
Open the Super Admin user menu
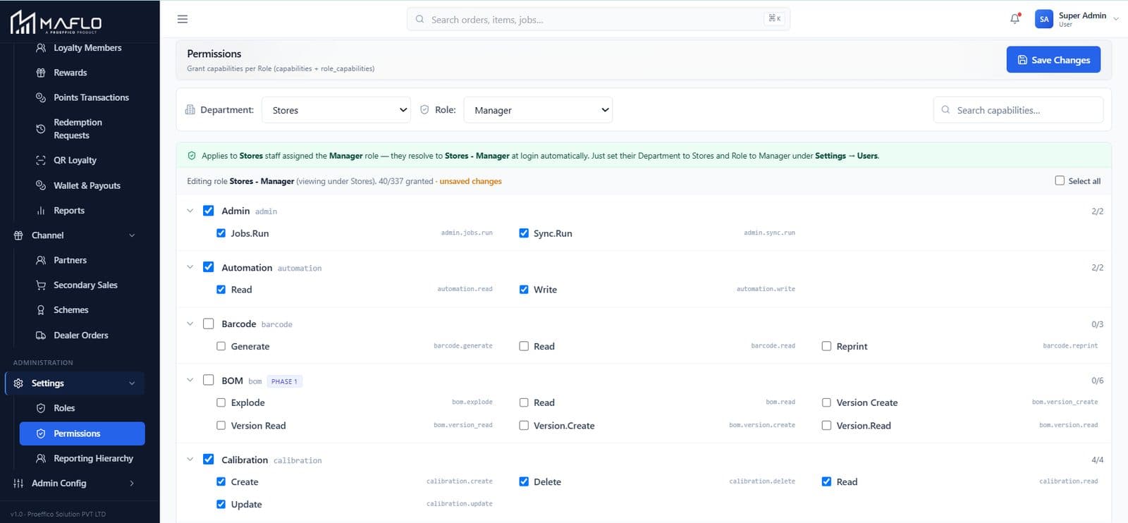[x=1077, y=19]
